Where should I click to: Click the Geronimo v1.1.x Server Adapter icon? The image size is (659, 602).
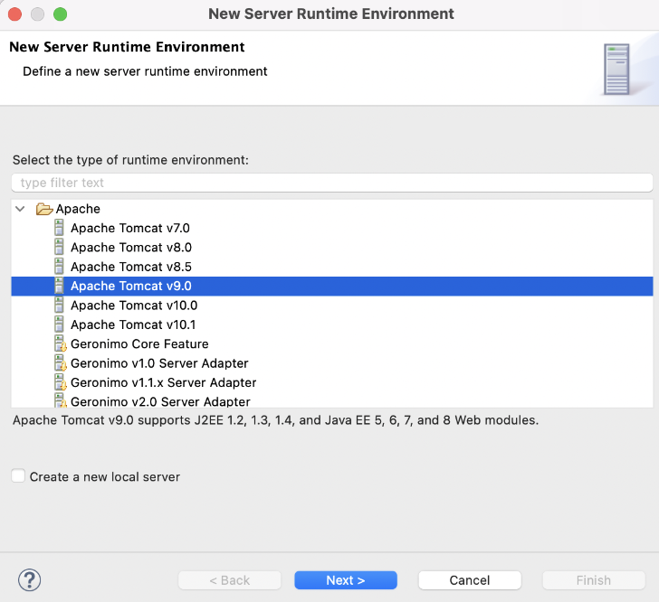(61, 382)
